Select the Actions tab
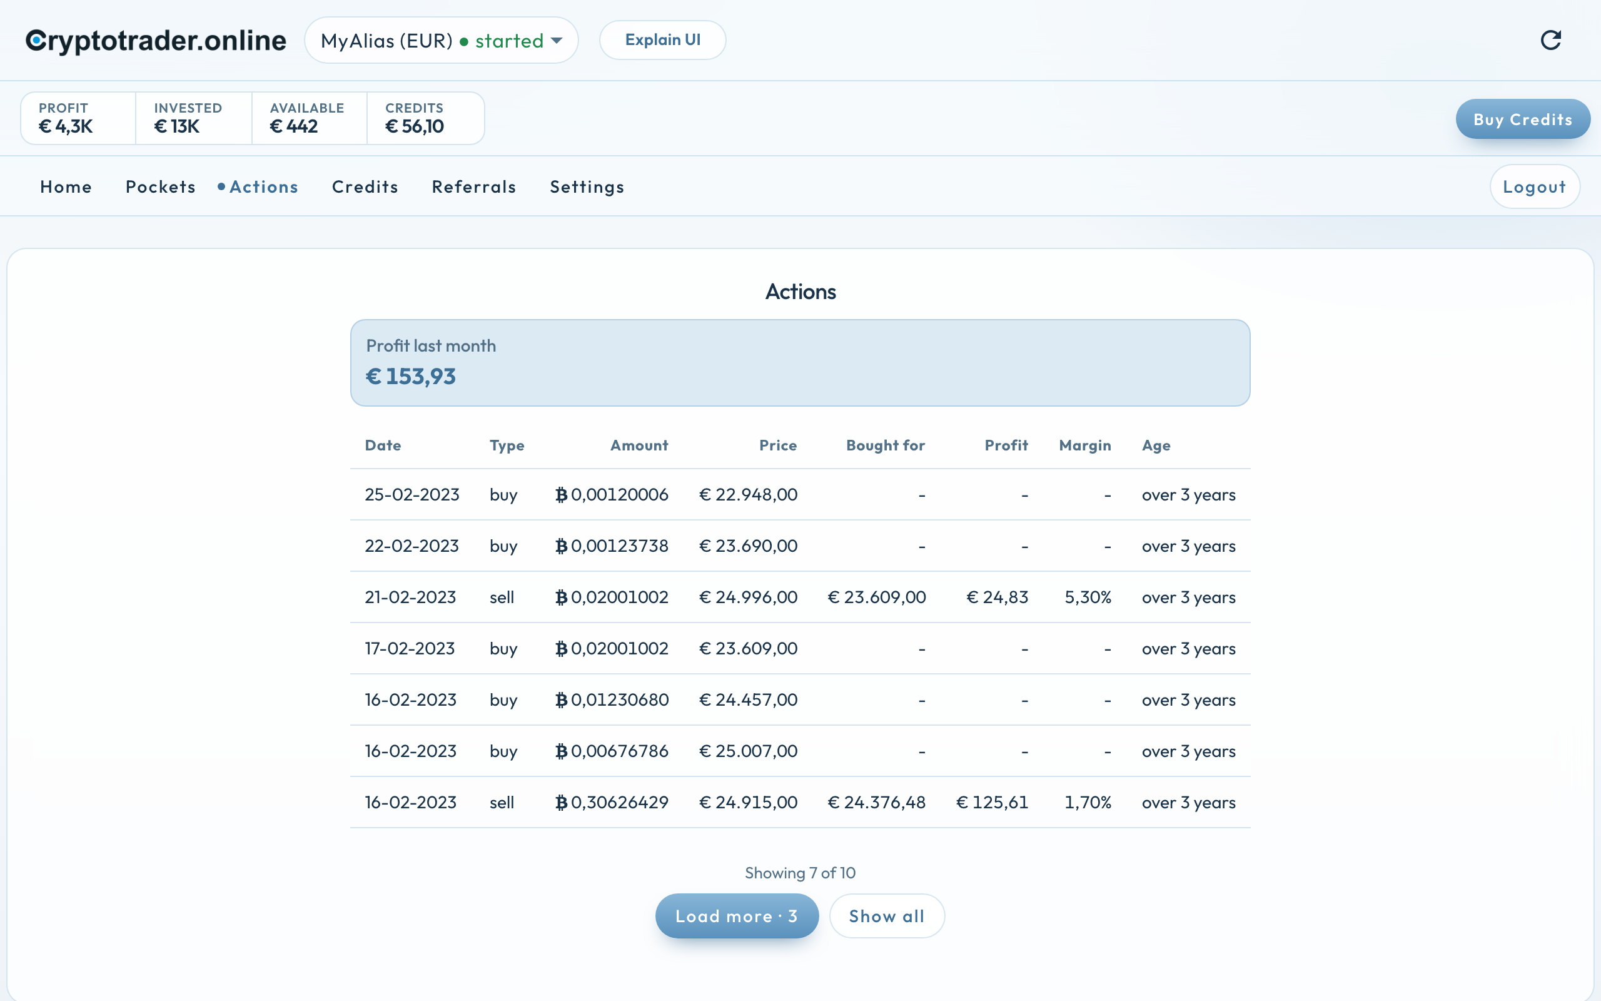 (258, 186)
